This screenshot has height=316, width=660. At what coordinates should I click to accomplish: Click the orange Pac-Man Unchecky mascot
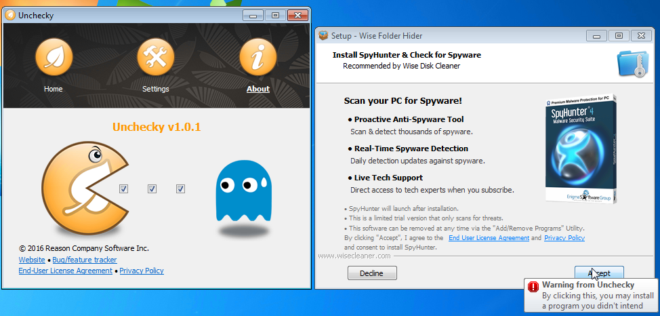[x=85, y=187]
